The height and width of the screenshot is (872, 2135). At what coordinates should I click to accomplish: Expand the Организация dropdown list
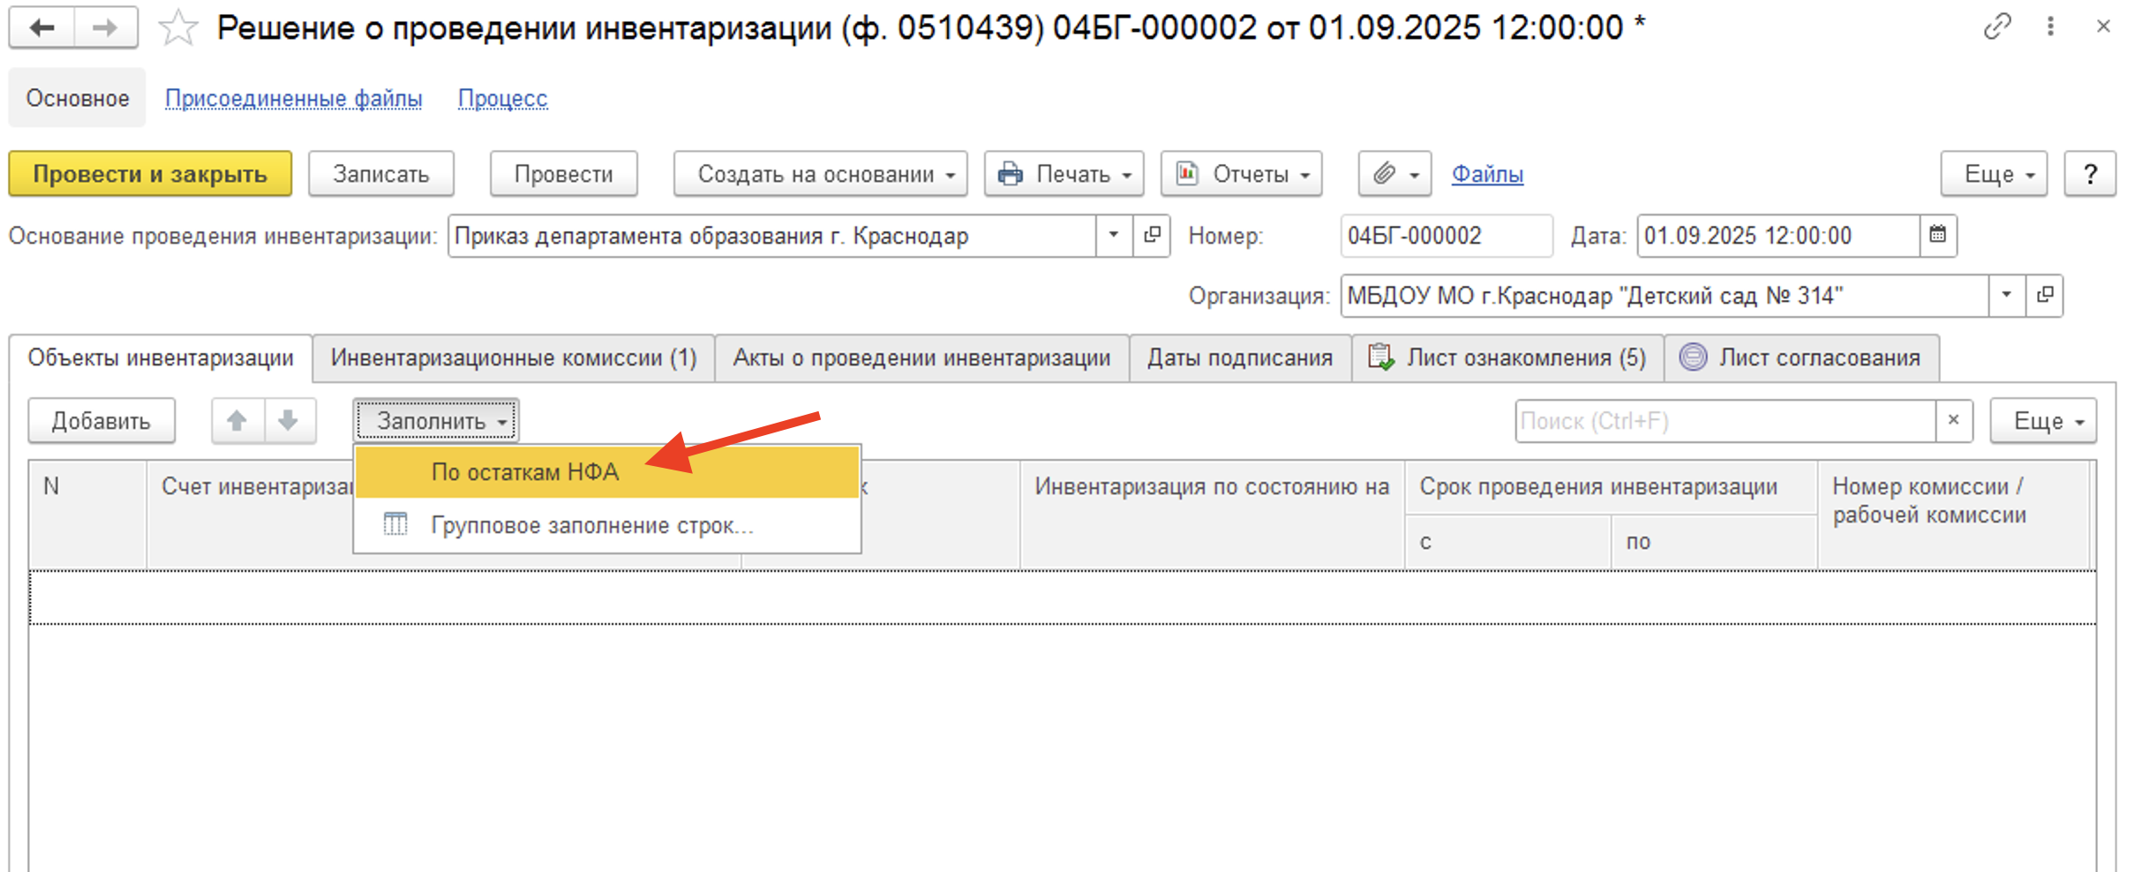[x=2006, y=295]
